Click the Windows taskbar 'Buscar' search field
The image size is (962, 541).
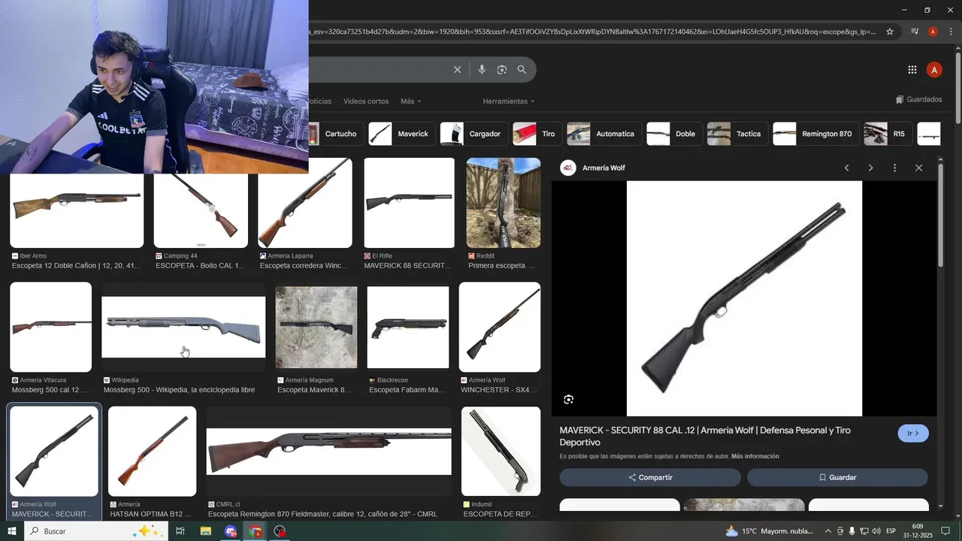(x=96, y=531)
